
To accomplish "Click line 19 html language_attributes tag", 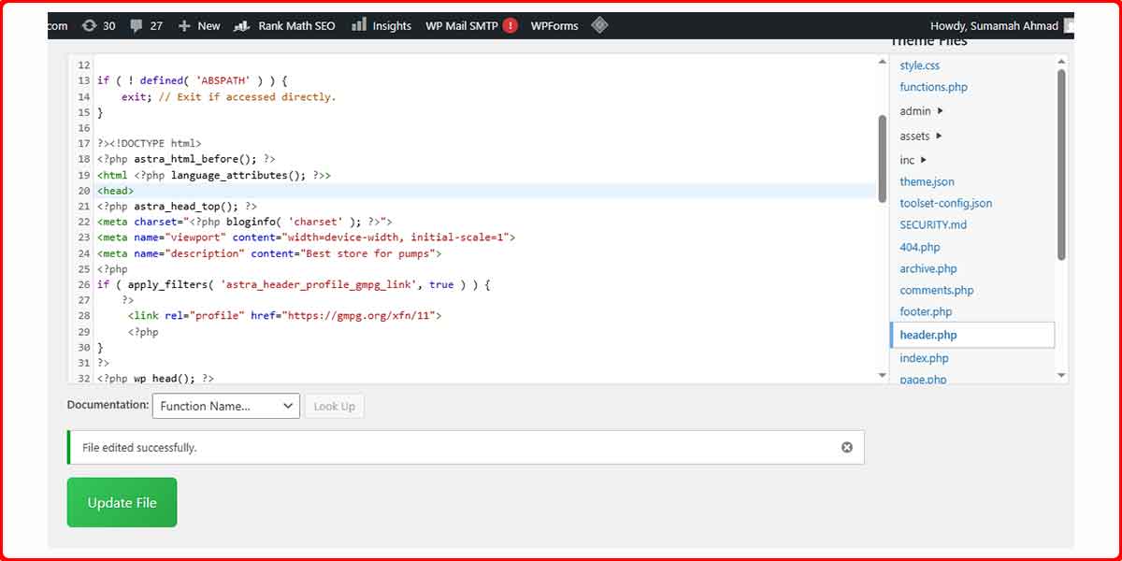I will (213, 175).
